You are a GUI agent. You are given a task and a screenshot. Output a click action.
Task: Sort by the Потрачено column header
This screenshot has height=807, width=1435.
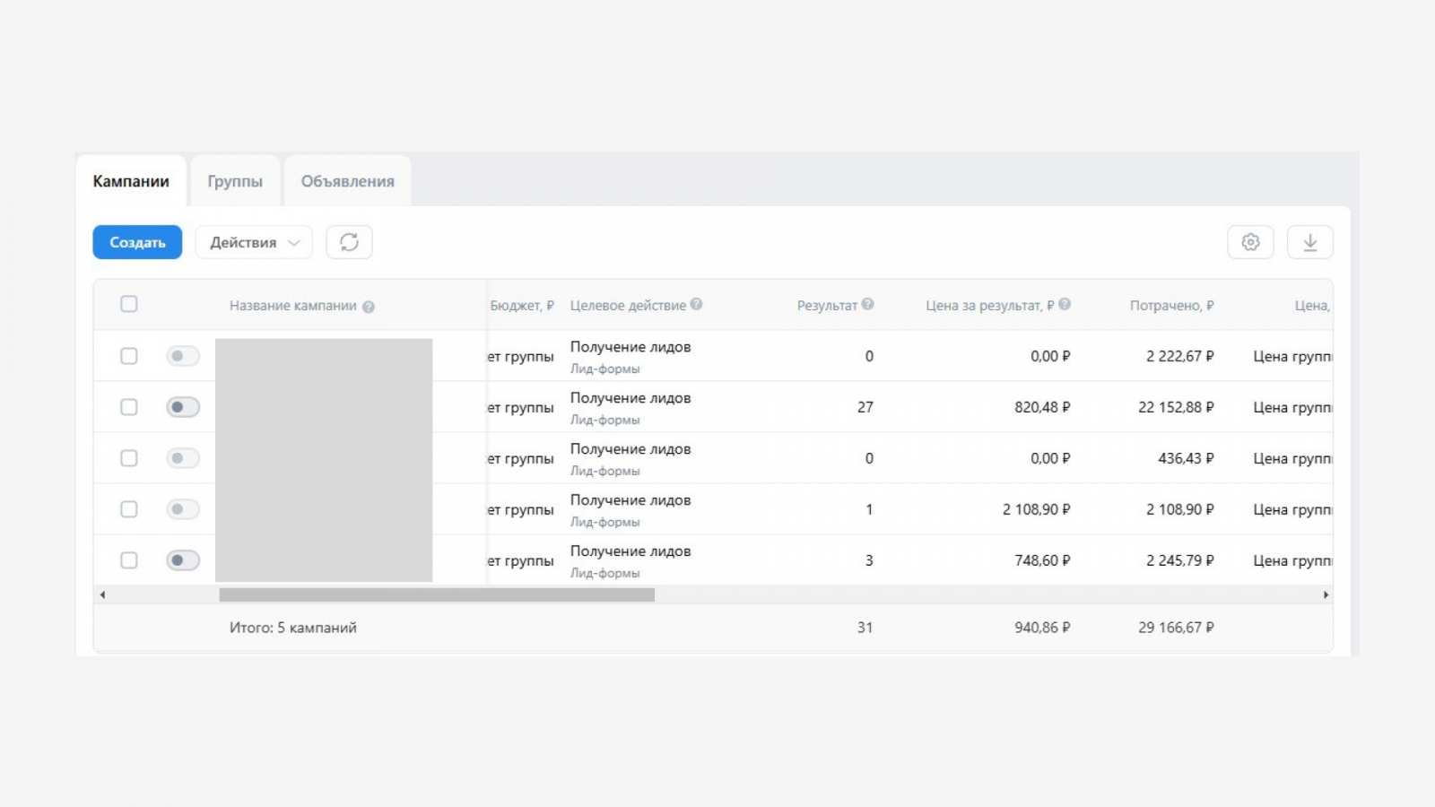(1171, 306)
